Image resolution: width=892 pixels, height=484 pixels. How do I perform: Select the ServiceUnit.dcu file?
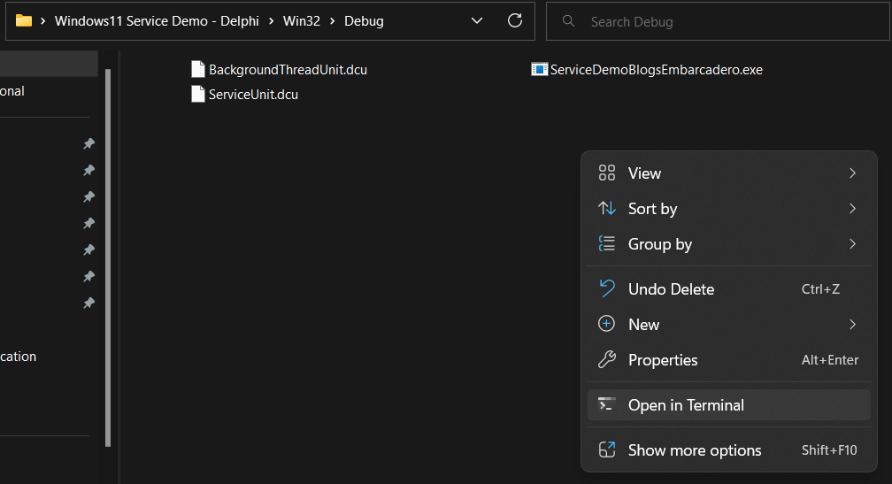point(252,94)
